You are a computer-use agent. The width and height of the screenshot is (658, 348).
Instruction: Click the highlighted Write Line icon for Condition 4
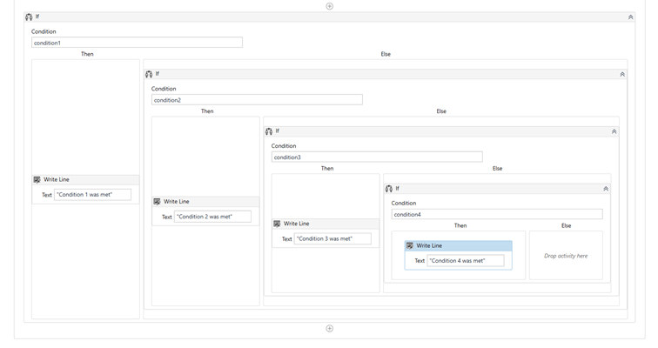(x=410, y=245)
